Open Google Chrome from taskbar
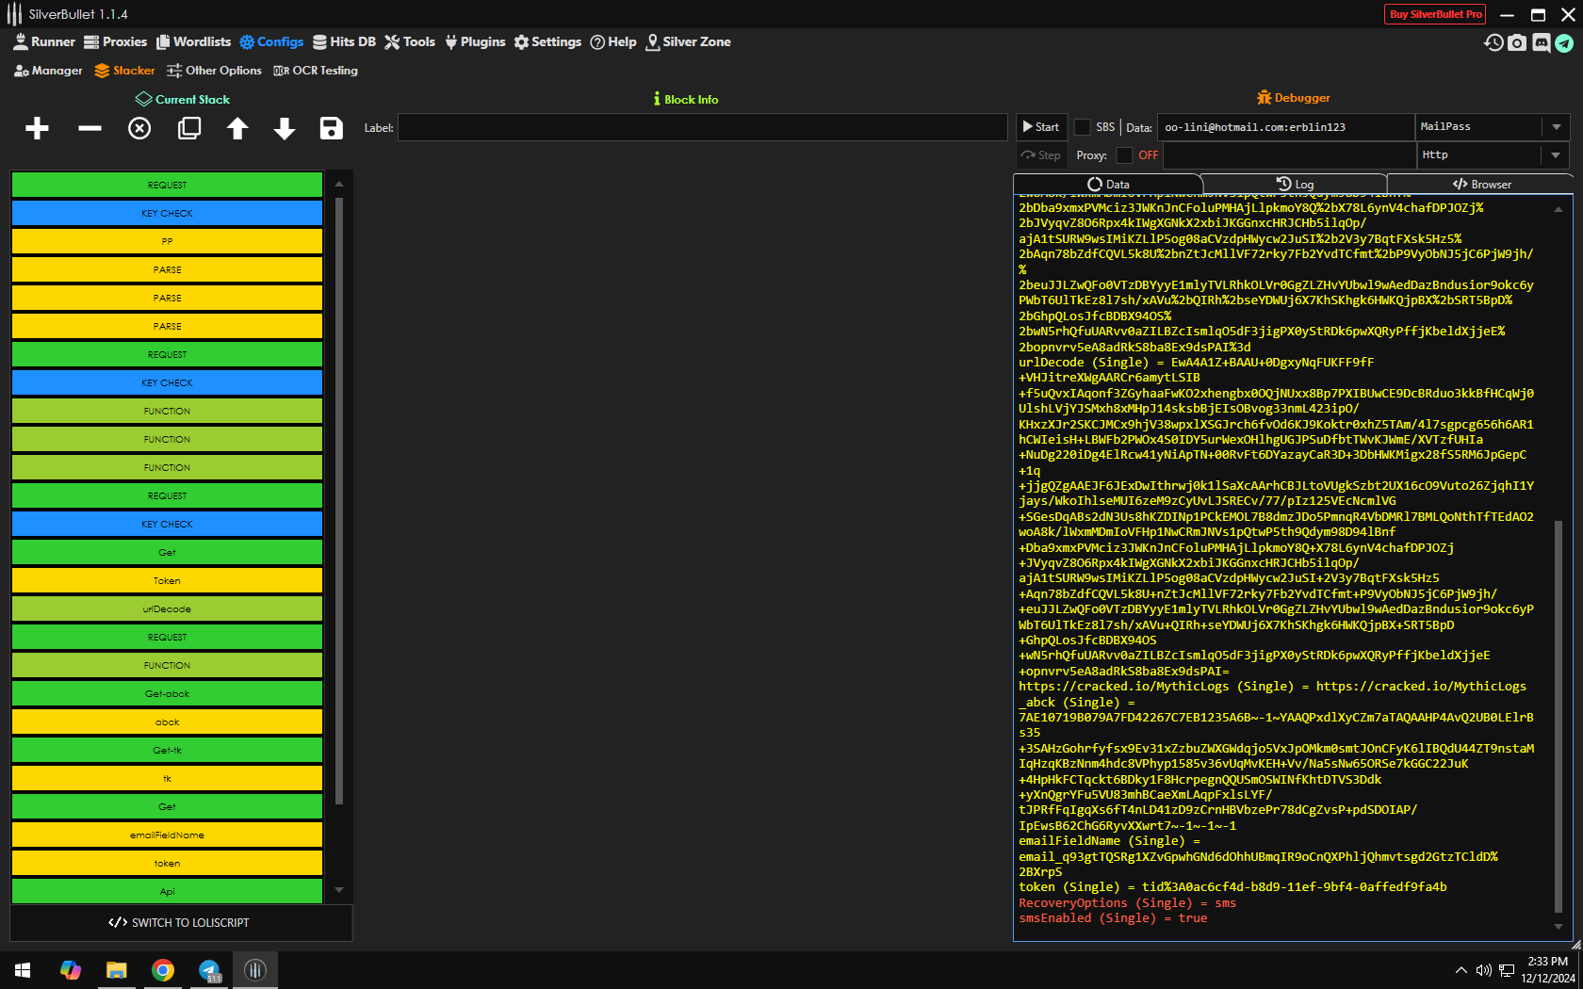The image size is (1583, 989). click(163, 970)
